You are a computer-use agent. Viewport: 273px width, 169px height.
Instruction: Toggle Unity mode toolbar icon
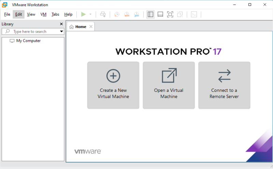coord(180,14)
